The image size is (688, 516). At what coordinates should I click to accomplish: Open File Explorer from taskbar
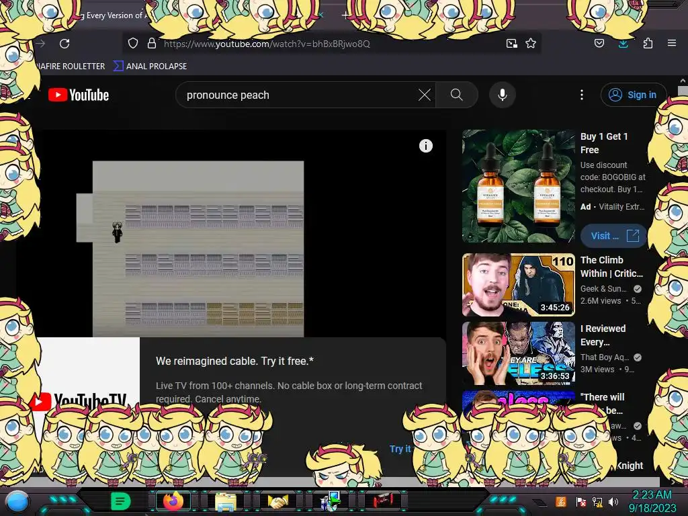[226, 501]
